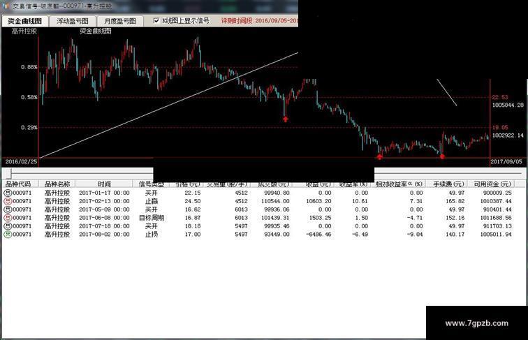The width and height of the screenshot is (528, 340).
Task: Click the available funds cell 910401.44
Action: coord(497,209)
